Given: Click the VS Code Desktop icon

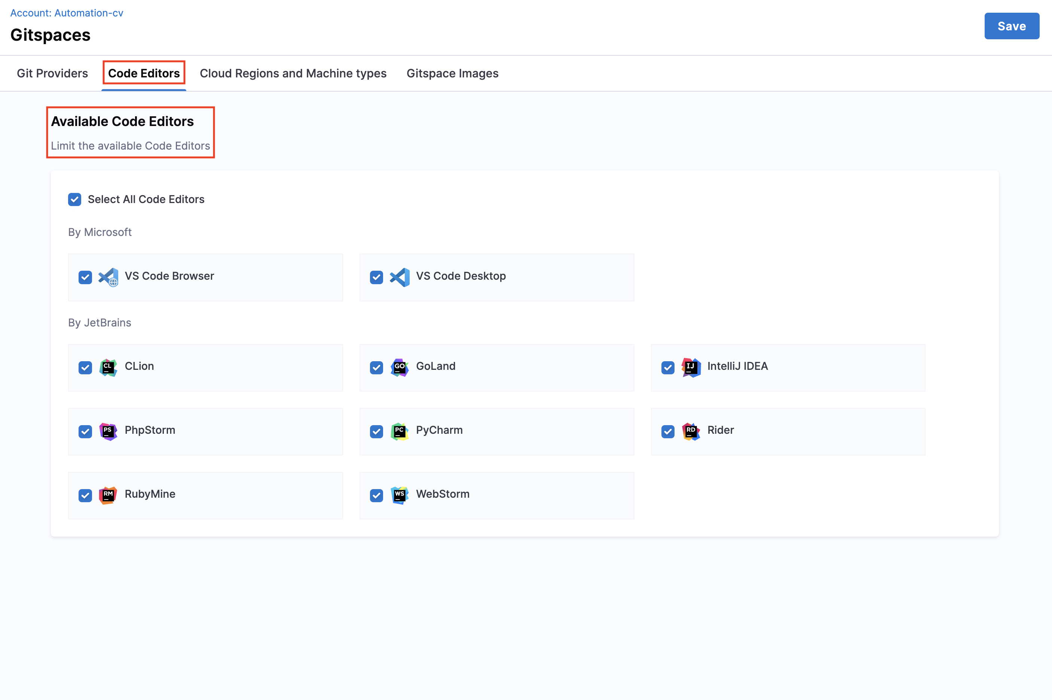Looking at the screenshot, I should click(x=400, y=277).
